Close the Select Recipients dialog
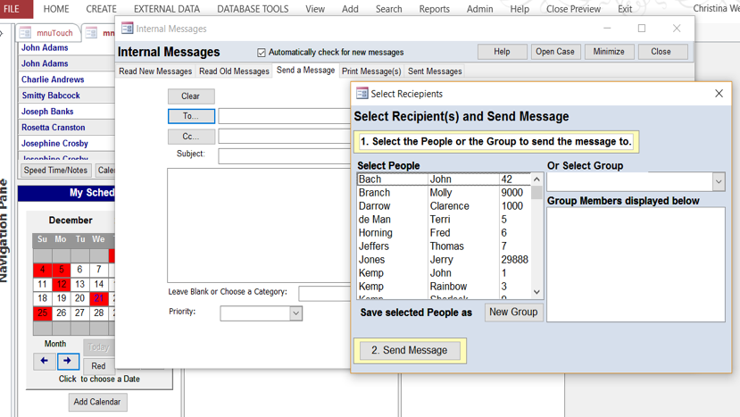Screen dimensions: 740x417 click(719, 94)
